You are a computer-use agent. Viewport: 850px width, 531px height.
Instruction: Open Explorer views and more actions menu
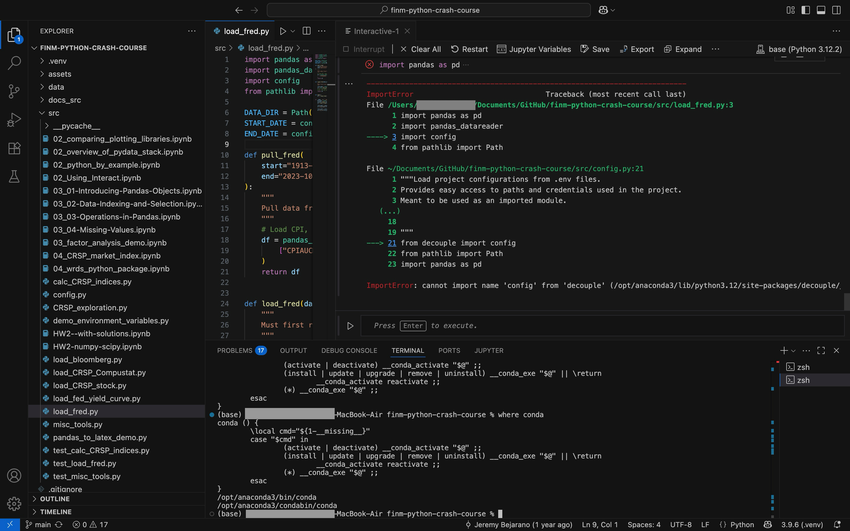point(192,31)
